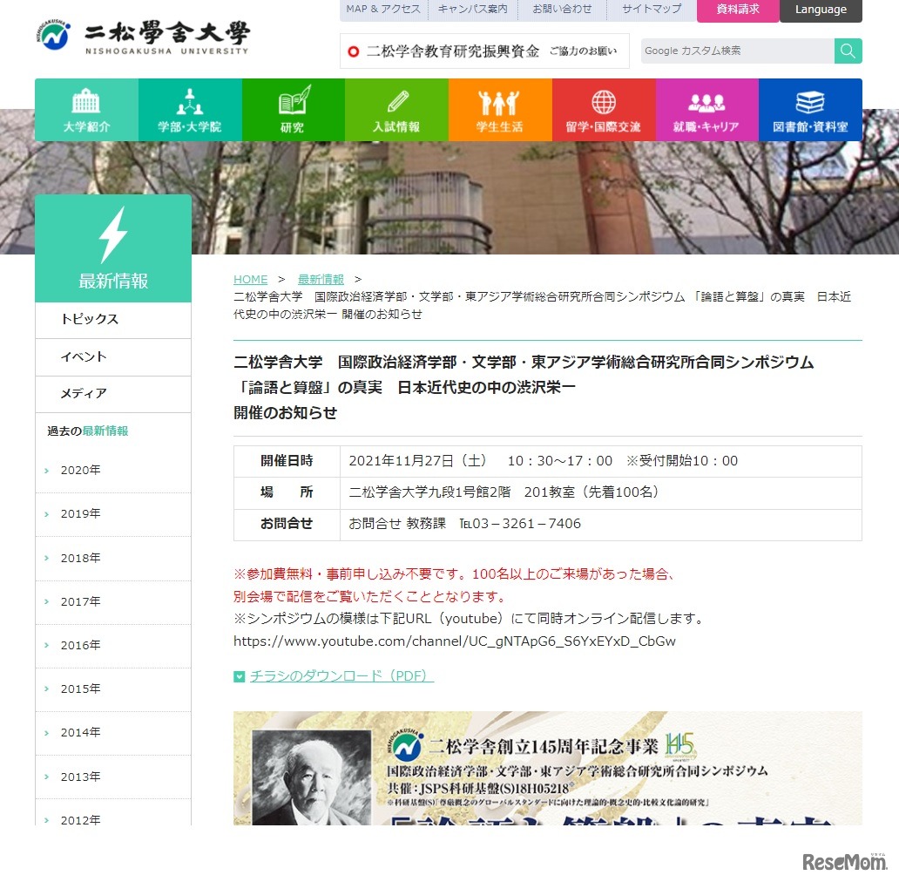Expand 2014年 archive entry
The width and height of the screenshot is (899, 882).
tap(113, 732)
